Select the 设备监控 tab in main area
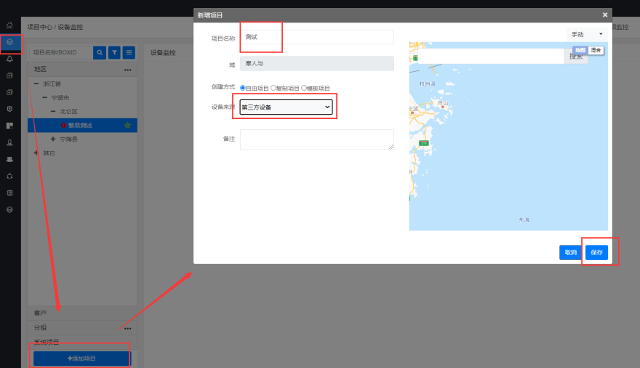Viewport: 640px width, 368px height. (163, 52)
